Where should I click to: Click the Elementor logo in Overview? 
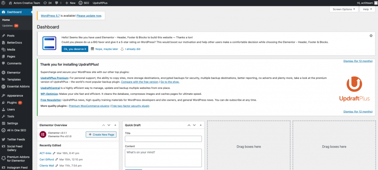pos(43,135)
